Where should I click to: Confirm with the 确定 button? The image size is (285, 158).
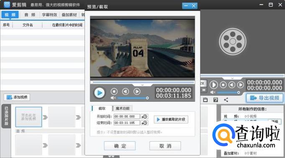pos(120,146)
